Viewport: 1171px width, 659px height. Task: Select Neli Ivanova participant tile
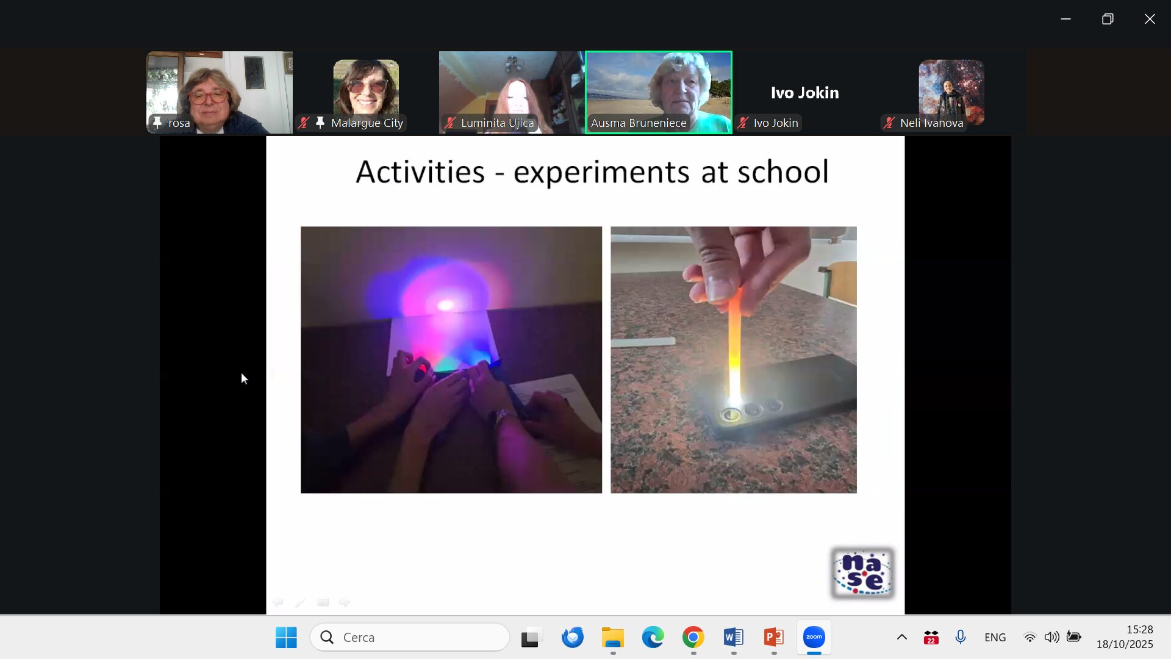tap(951, 92)
